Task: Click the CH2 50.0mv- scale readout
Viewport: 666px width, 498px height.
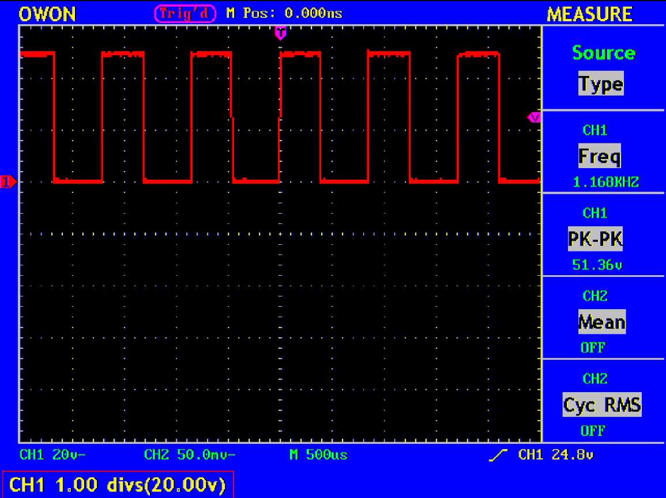Action: (x=190, y=455)
